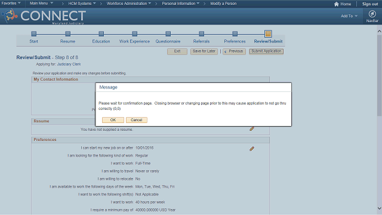Edit Preferences section with pencil icon
Image resolution: width=382 pixels, height=215 pixels.
252,149
